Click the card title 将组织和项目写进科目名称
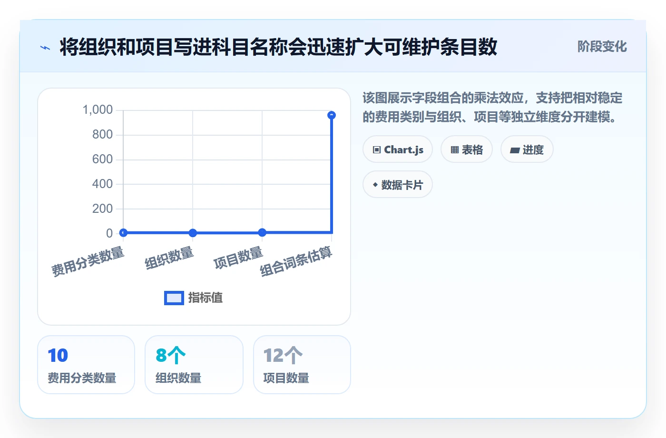The height and width of the screenshot is (438, 666). coord(278,47)
